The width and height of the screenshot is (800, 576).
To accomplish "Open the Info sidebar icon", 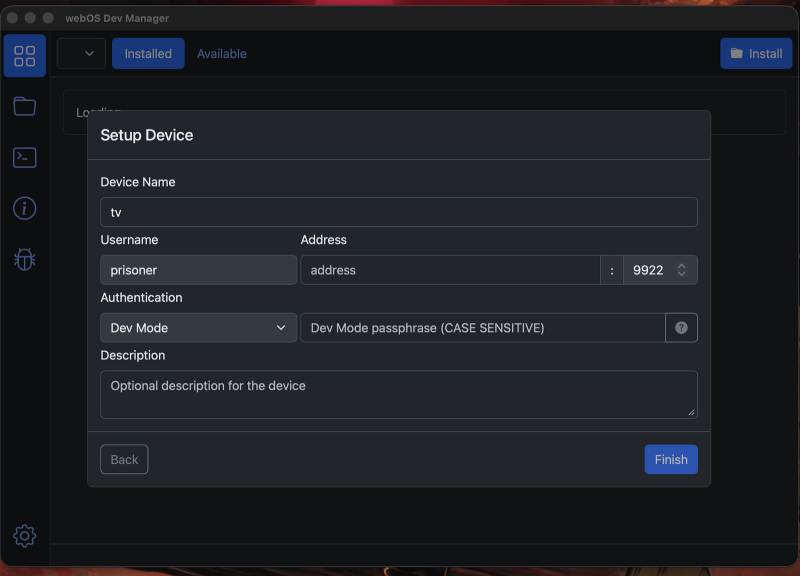I will (25, 208).
